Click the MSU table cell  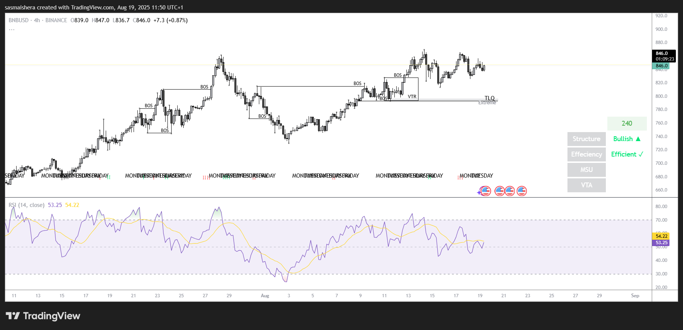586,170
